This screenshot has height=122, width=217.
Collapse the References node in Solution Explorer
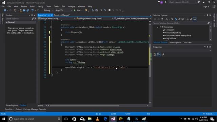(158, 27)
